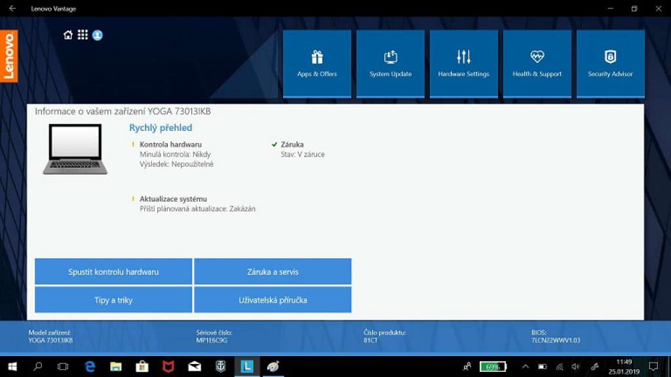Switch to Lenovo Vantage taskbar icon
The width and height of the screenshot is (671, 377).
[x=246, y=367]
